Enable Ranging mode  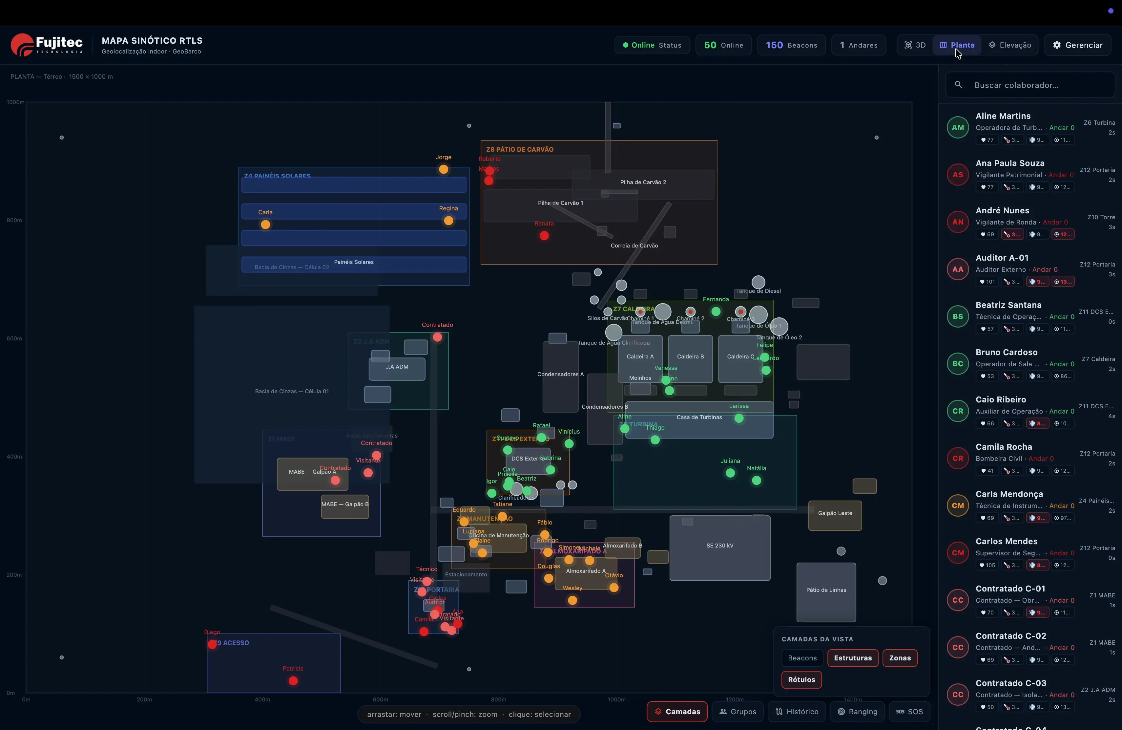click(x=857, y=712)
